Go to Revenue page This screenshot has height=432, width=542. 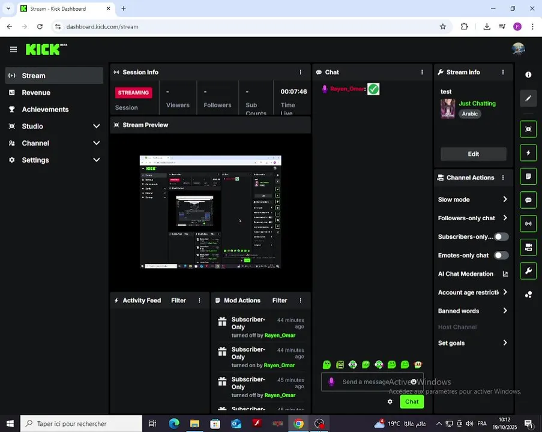point(54,92)
